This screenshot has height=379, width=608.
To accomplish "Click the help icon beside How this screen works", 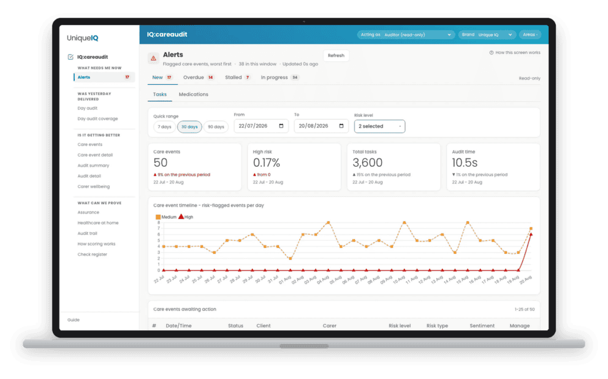I will point(491,53).
